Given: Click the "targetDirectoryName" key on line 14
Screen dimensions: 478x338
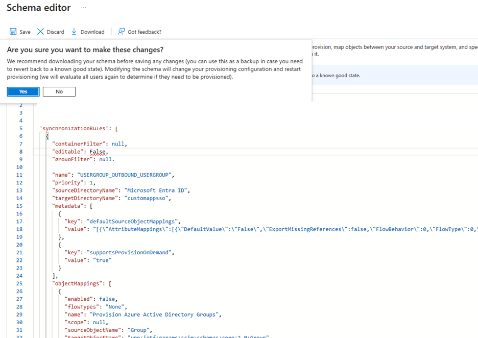Looking at the screenshot, I should pos(85,198).
